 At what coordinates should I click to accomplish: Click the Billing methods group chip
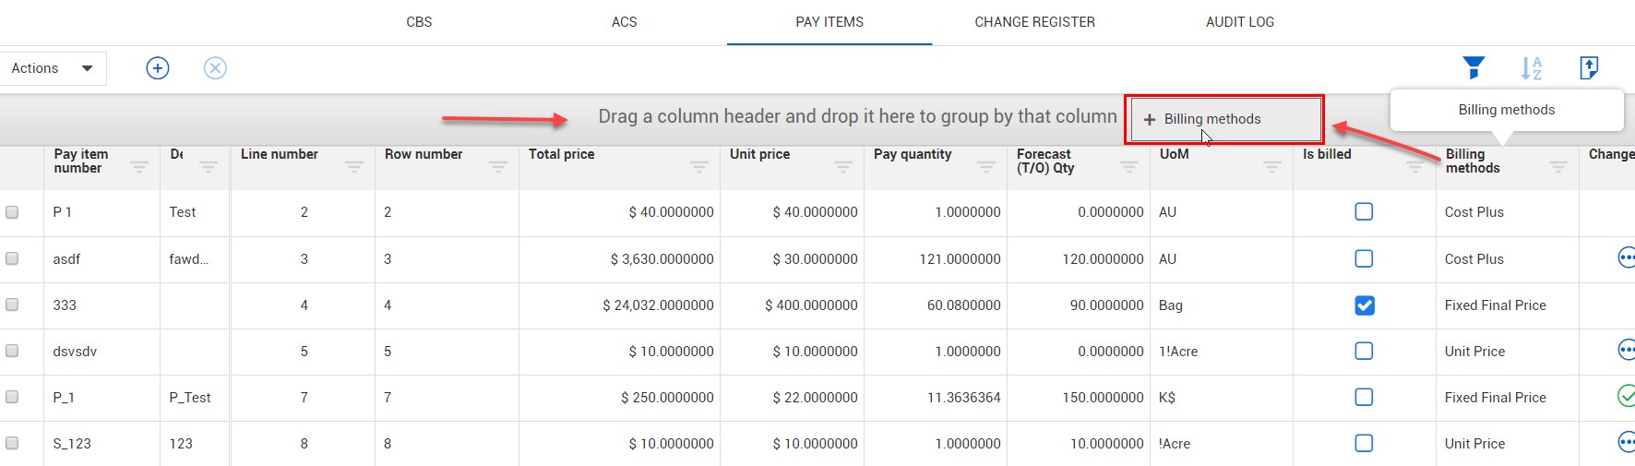pos(1211,119)
